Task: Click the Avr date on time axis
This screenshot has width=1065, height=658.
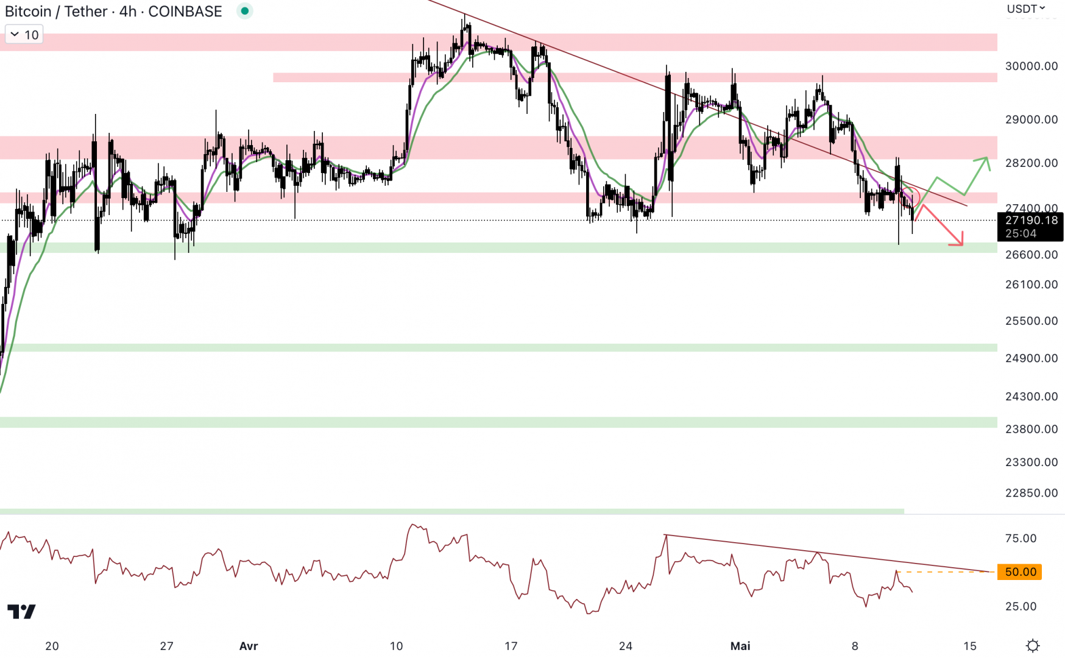Action: click(x=249, y=646)
